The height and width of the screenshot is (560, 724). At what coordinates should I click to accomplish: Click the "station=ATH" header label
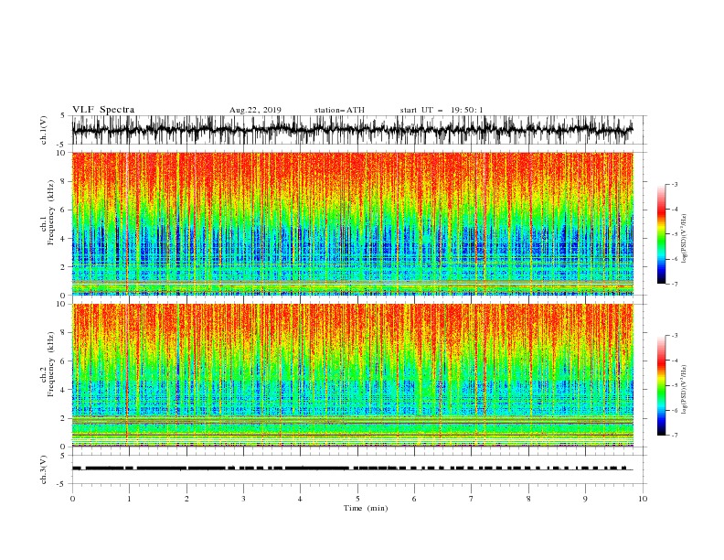[339, 110]
